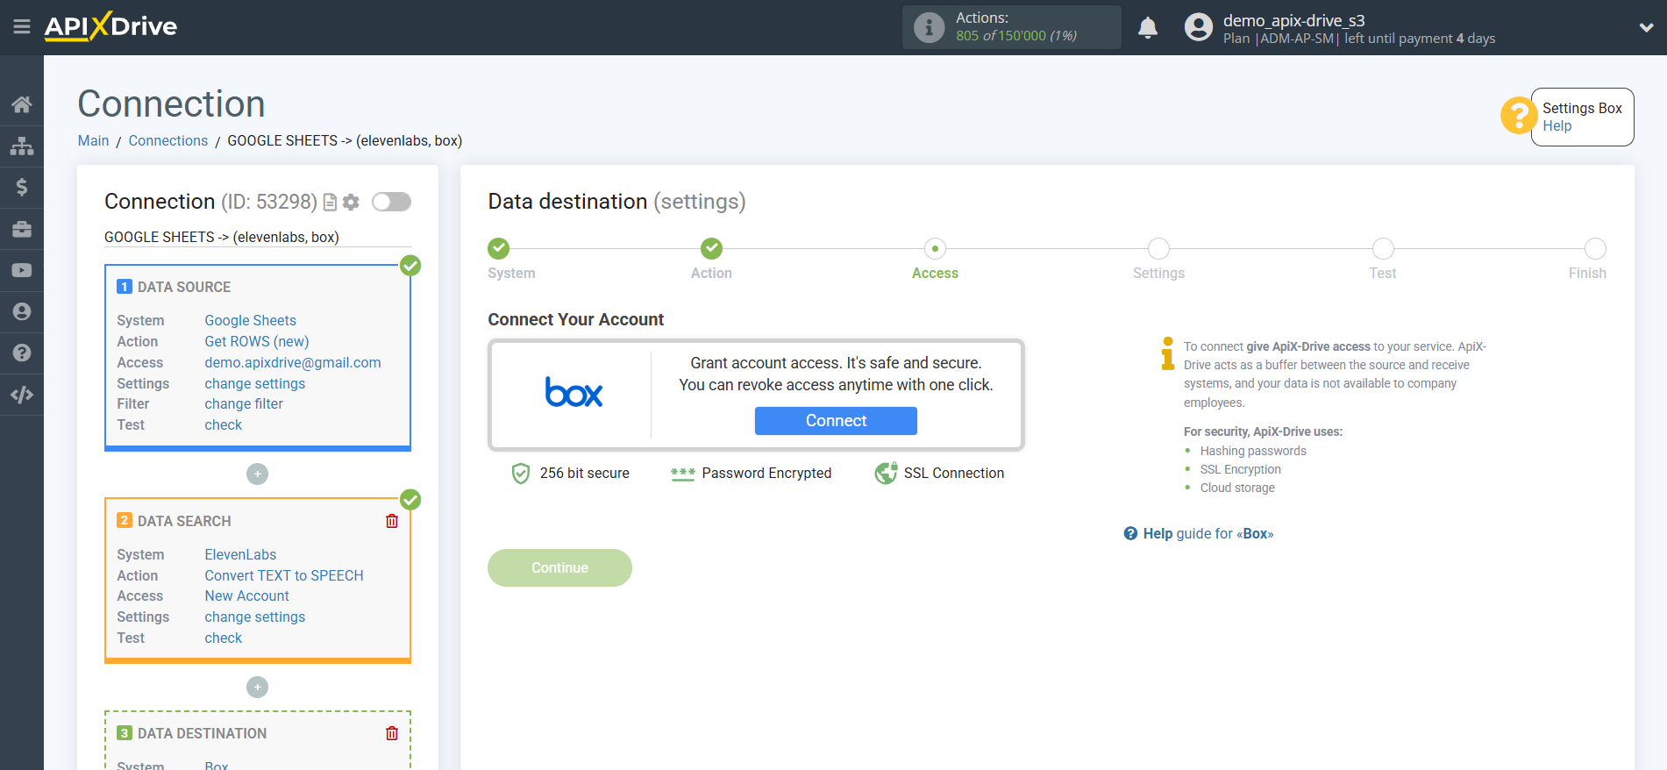Image resolution: width=1667 pixels, height=770 pixels.
Task: Click the SSL Connection globe icon
Action: pos(886,473)
